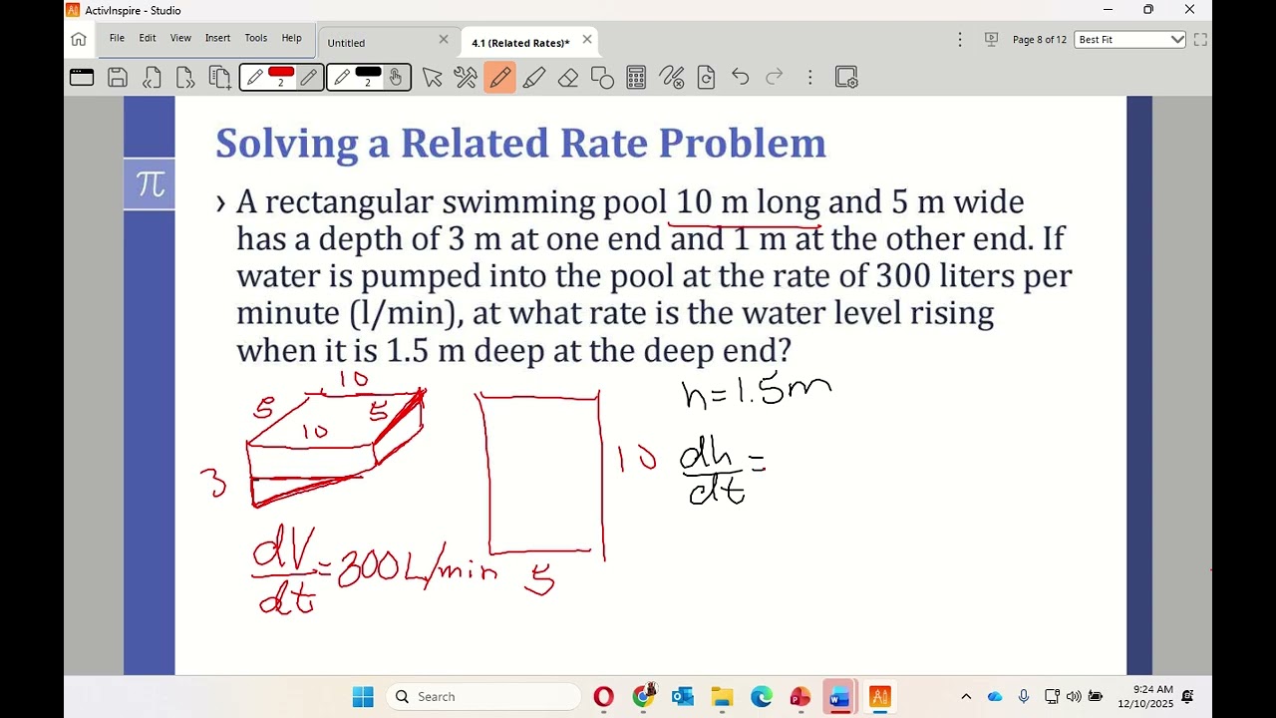Image resolution: width=1276 pixels, height=718 pixels.
Task: Open toolbar overflow options
Action: point(810,77)
